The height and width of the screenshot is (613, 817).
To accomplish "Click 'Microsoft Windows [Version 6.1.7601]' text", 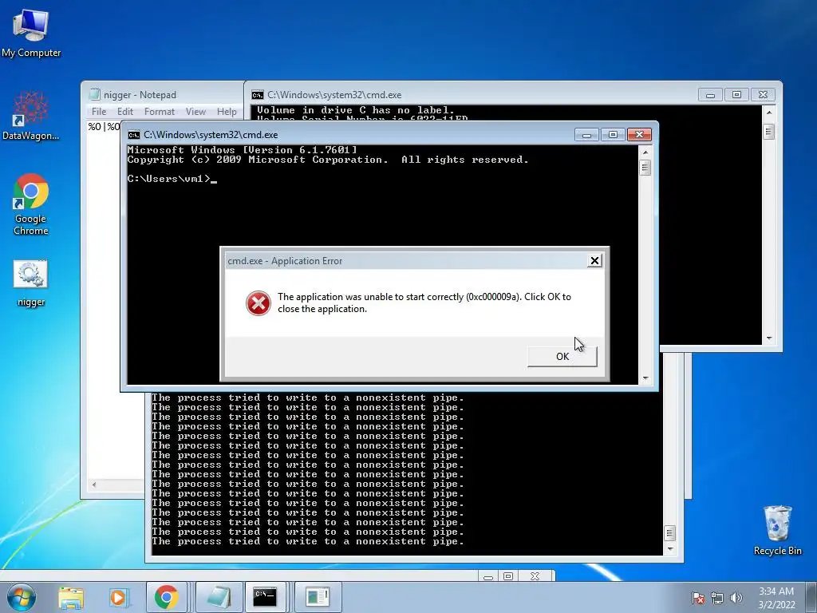I will click(243, 150).
